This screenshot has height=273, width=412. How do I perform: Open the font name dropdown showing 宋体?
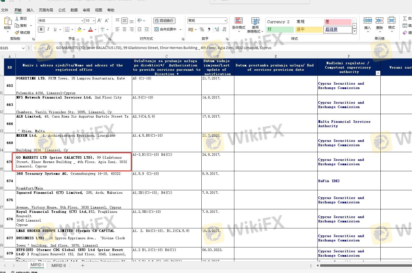82,21
